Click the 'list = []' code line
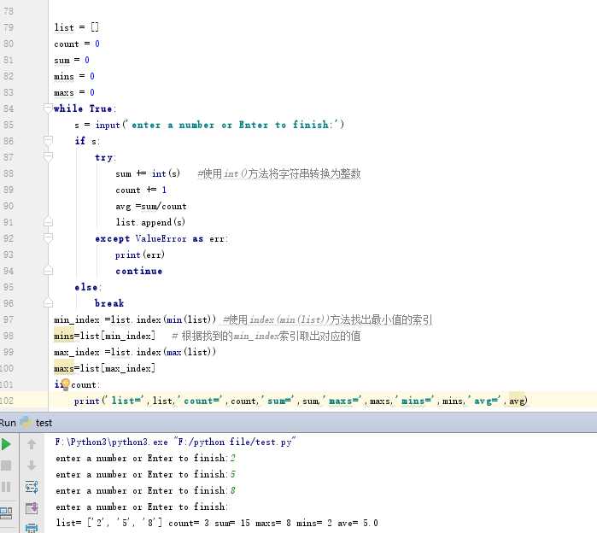Screen dimensions: 597x533 tap(77, 27)
